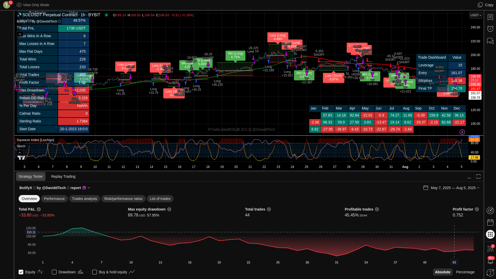
Task: Enable the Drawdown checkbox
Action: pyautogui.click(x=54, y=272)
